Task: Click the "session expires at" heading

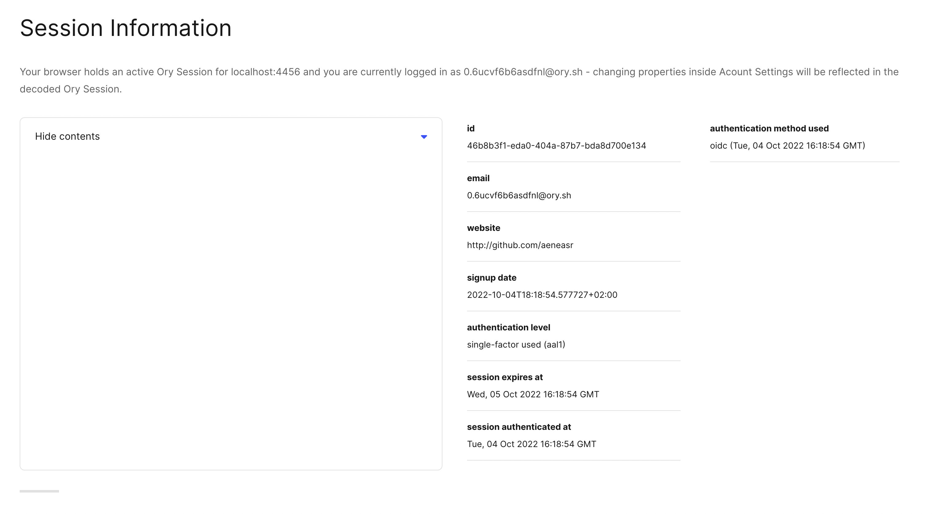Action: [x=505, y=377]
